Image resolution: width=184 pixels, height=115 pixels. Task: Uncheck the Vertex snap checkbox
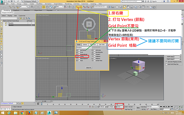(79, 56)
